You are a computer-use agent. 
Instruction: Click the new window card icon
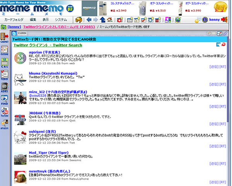130,20
